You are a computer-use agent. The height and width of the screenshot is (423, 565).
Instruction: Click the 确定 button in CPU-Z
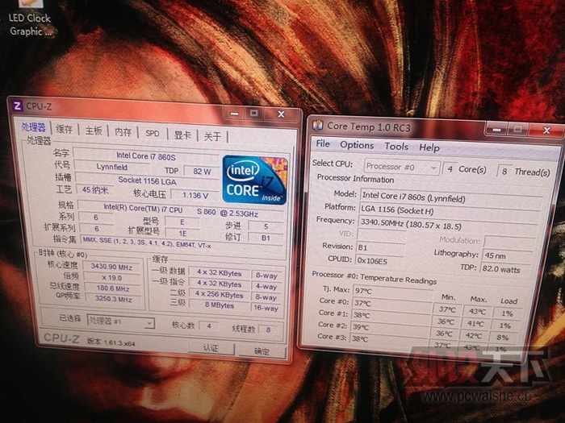[262, 351]
